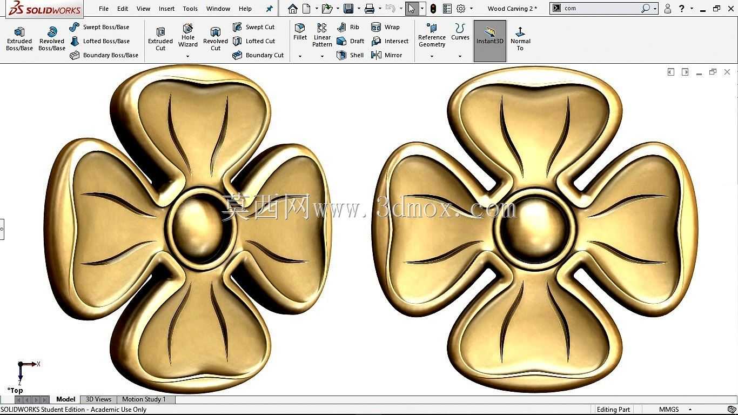This screenshot has width=738, height=415.
Task: Open the Options gear icon
Action: pos(461,9)
